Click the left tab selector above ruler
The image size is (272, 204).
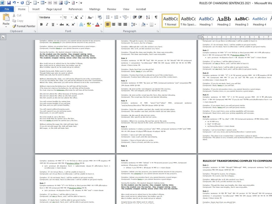click(x=3, y=37)
